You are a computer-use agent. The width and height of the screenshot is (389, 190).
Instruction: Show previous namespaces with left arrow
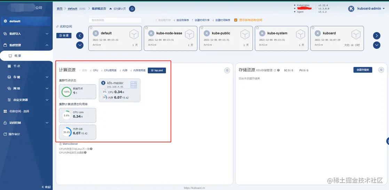click(80, 36)
